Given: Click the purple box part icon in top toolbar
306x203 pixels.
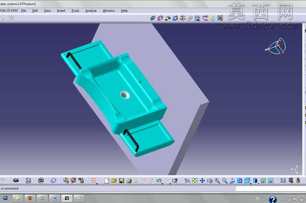Looking at the screenshot, I should [160, 18].
